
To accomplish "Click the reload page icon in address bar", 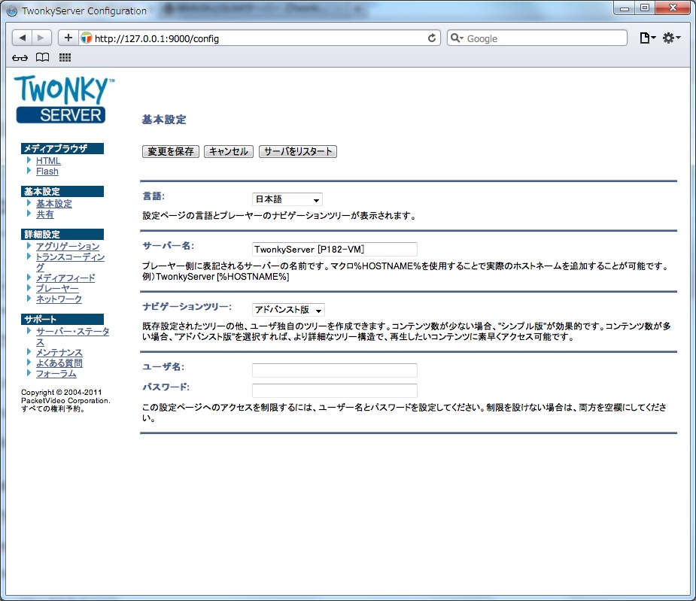I will point(431,38).
